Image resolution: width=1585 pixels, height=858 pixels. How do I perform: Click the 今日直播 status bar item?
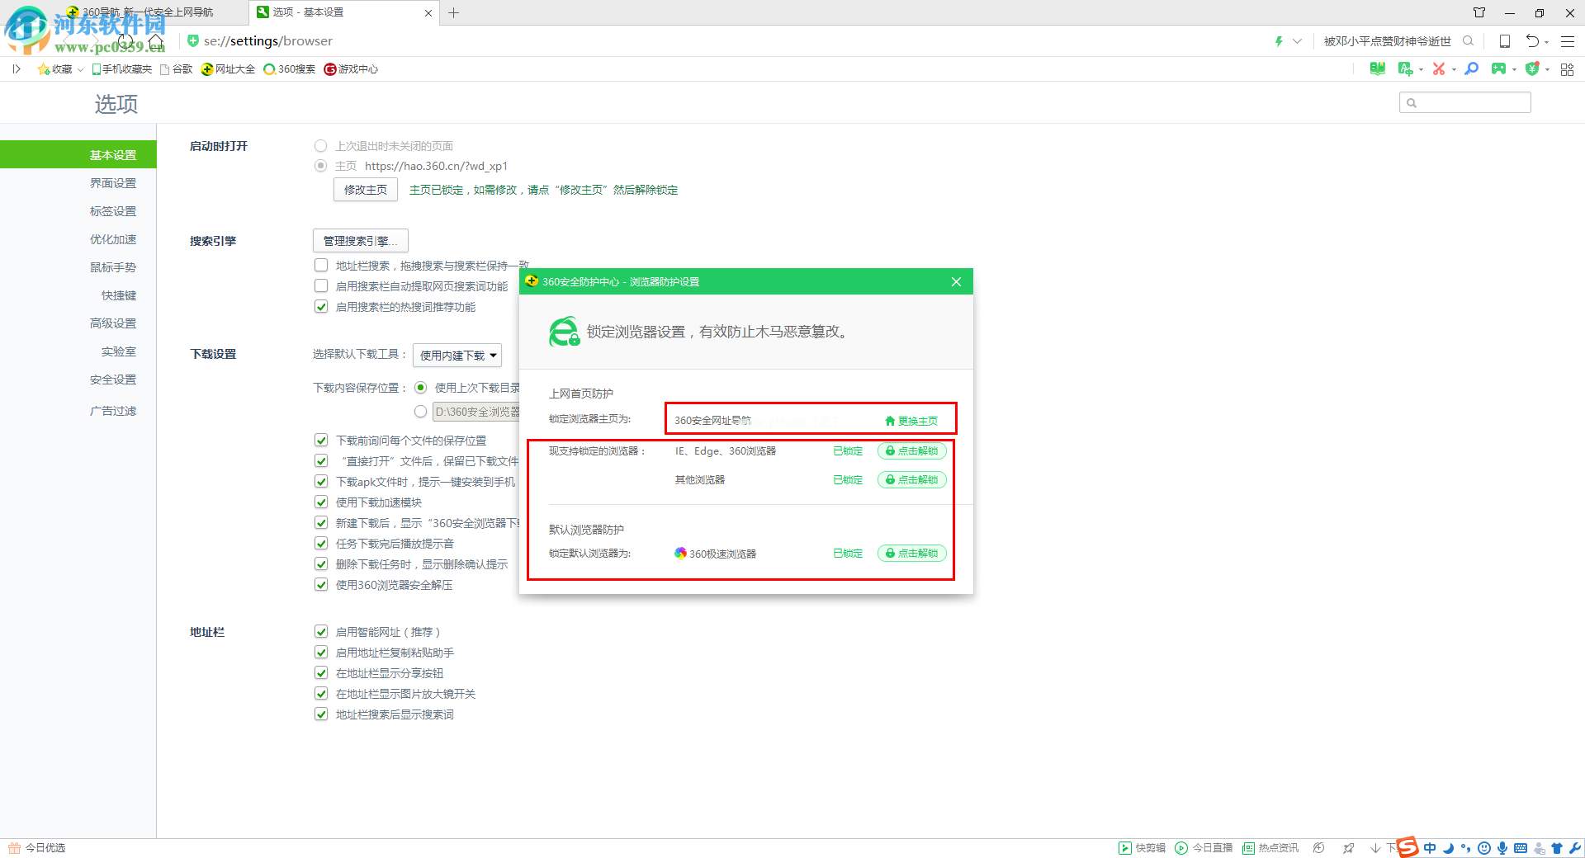1204,848
